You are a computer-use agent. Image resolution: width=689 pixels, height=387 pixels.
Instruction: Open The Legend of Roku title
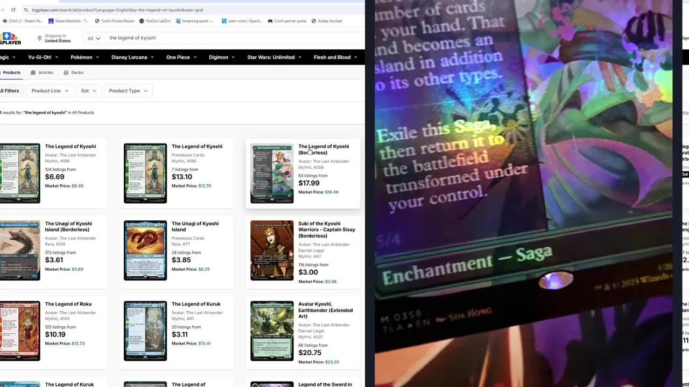coord(68,304)
